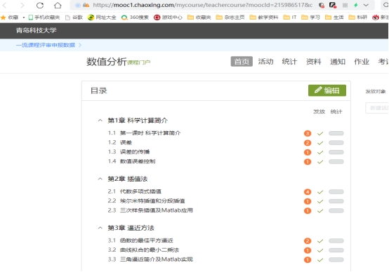
Task: Open the 课程门户 link
Action: (x=139, y=62)
